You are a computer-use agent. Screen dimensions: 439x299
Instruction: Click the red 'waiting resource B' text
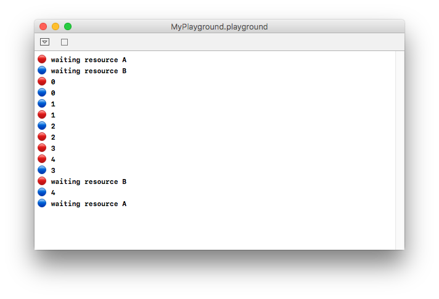click(x=88, y=181)
